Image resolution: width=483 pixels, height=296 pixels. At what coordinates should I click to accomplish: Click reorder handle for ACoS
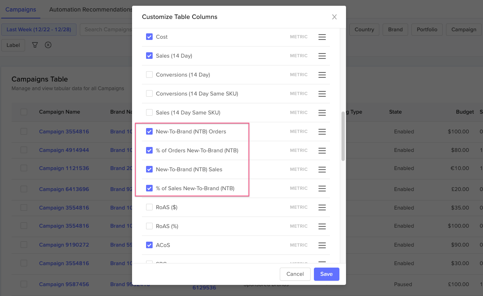pyautogui.click(x=322, y=245)
